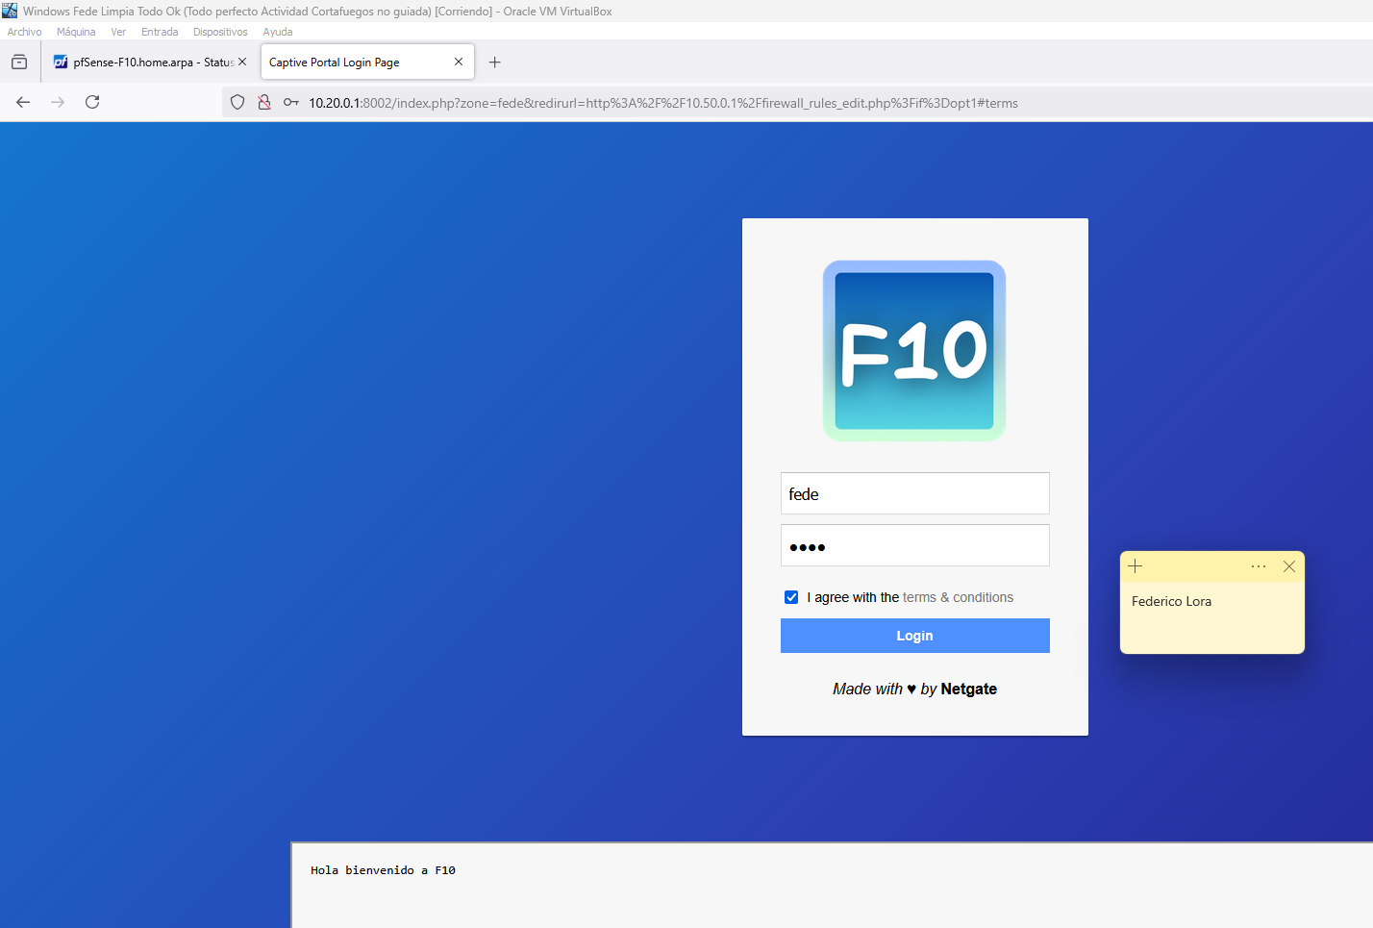This screenshot has width=1373, height=928.
Task: Open the Ayuda menu
Action: click(x=278, y=32)
